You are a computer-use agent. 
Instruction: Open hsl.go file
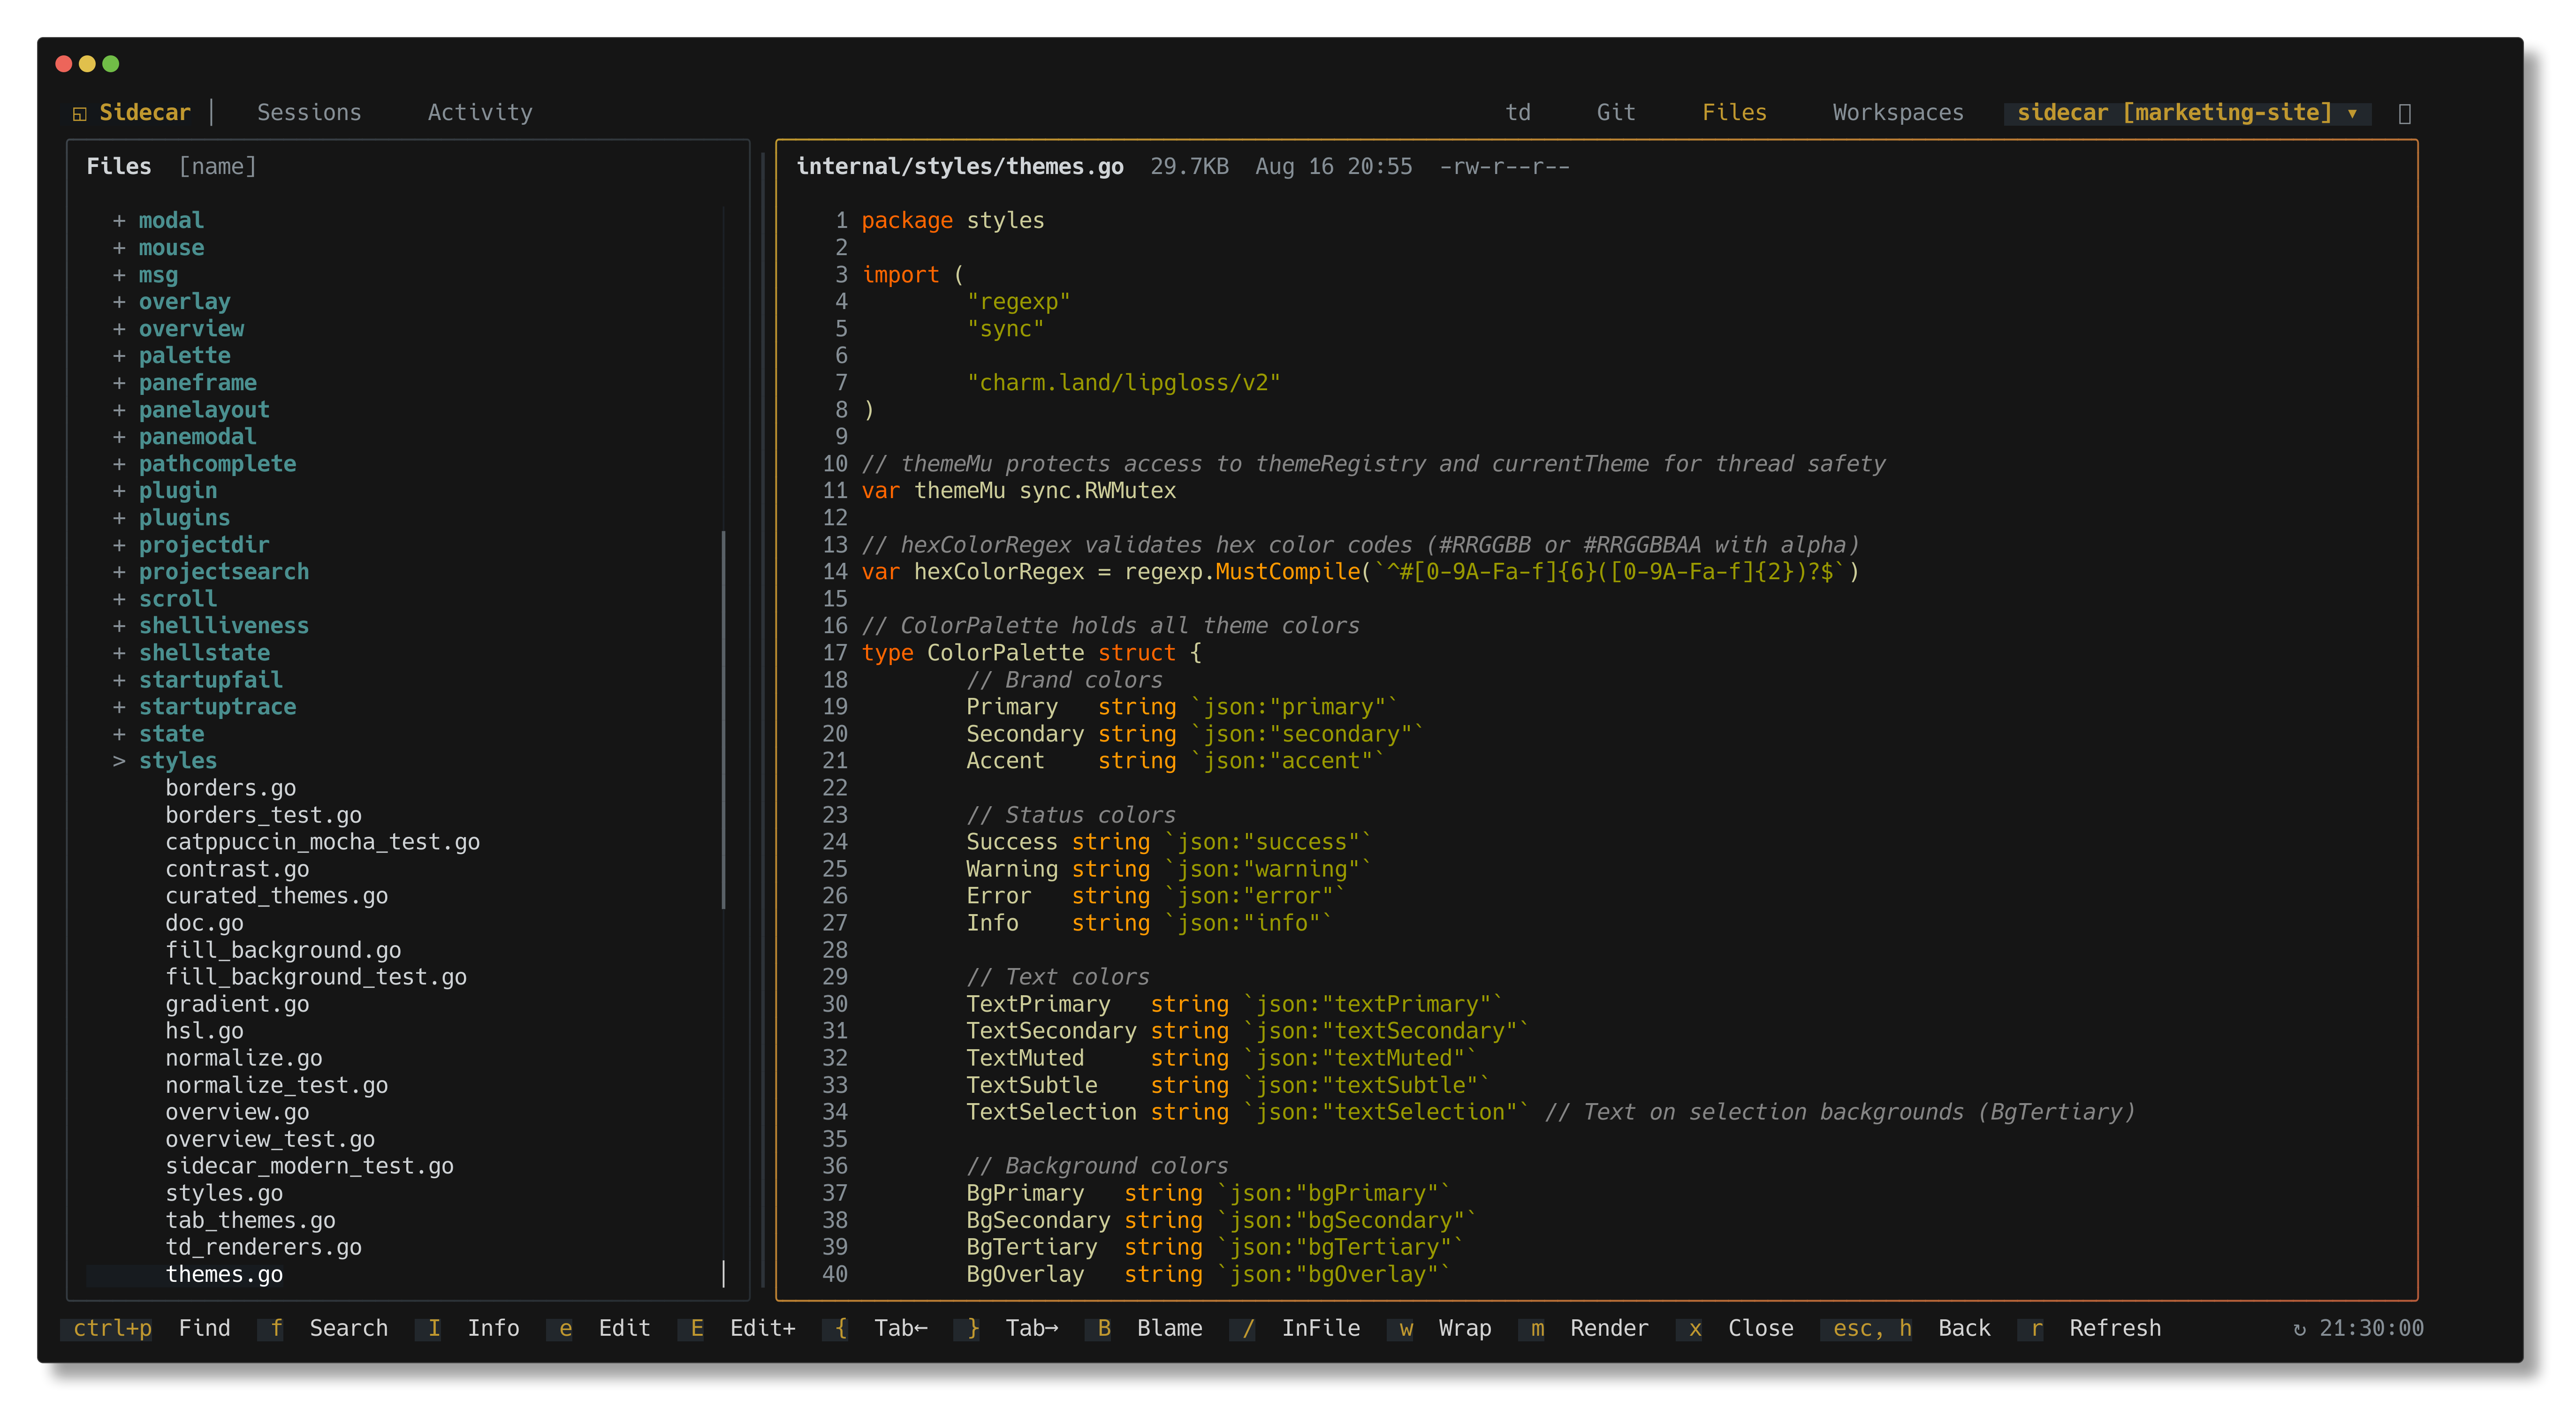pos(204,1031)
